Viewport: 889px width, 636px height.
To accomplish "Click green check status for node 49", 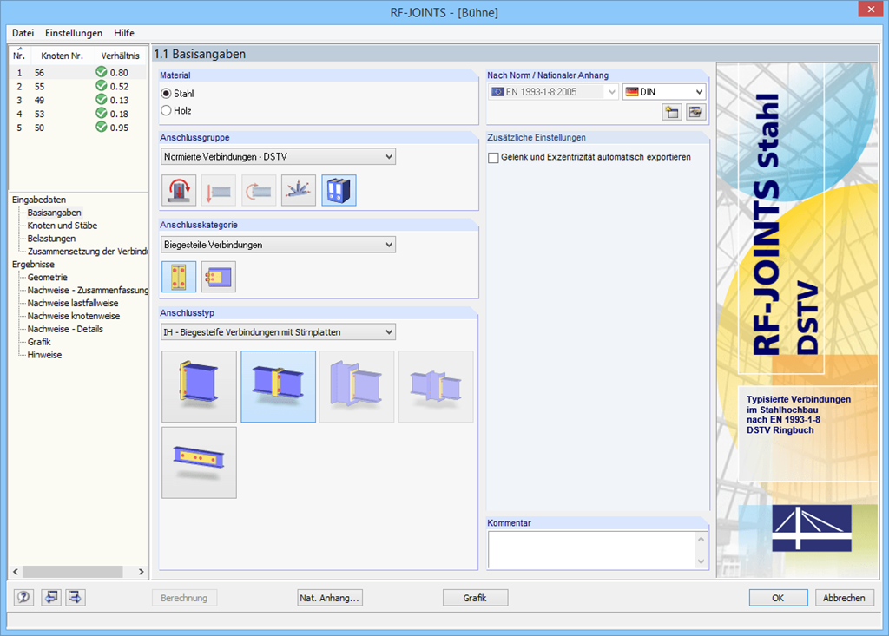I will point(102,99).
